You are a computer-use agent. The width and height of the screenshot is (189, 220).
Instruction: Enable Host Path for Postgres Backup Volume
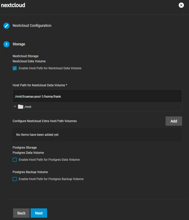coord(15,179)
